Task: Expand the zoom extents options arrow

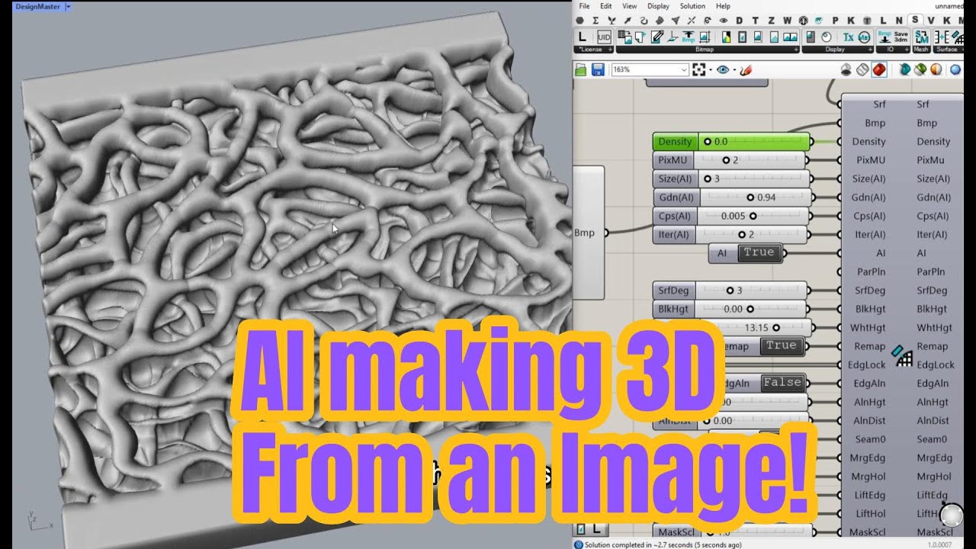Action: pos(711,69)
